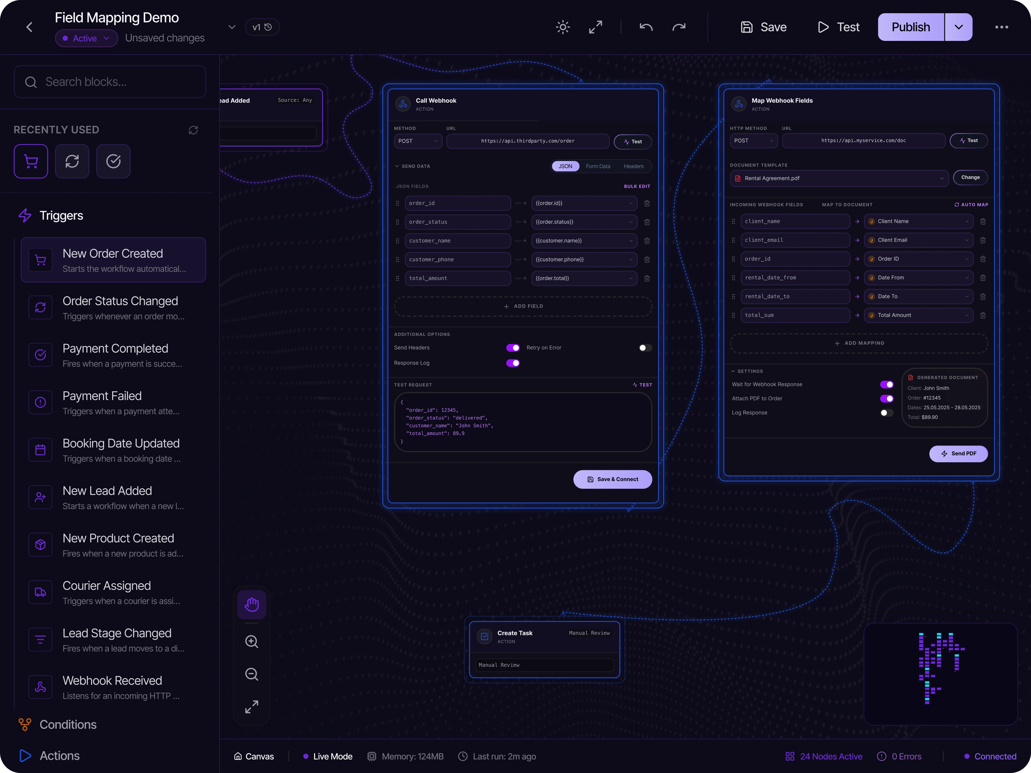Click the redo arrow icon
1031x773 pixels.
click(679, 27)
